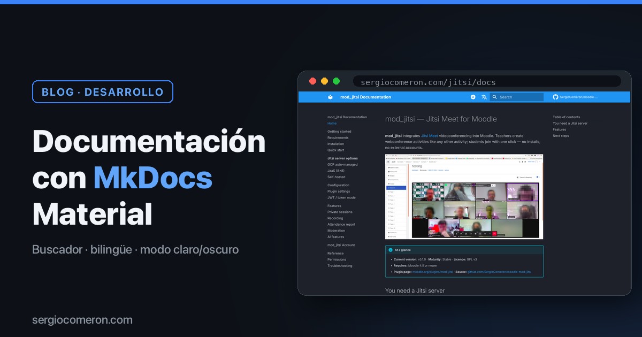Click the yellow minimize window dot
The image size is (642, 337).
tap(324, 81)
